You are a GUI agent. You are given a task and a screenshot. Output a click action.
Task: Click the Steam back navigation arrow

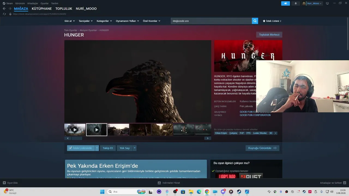click(x=4, y=9)
